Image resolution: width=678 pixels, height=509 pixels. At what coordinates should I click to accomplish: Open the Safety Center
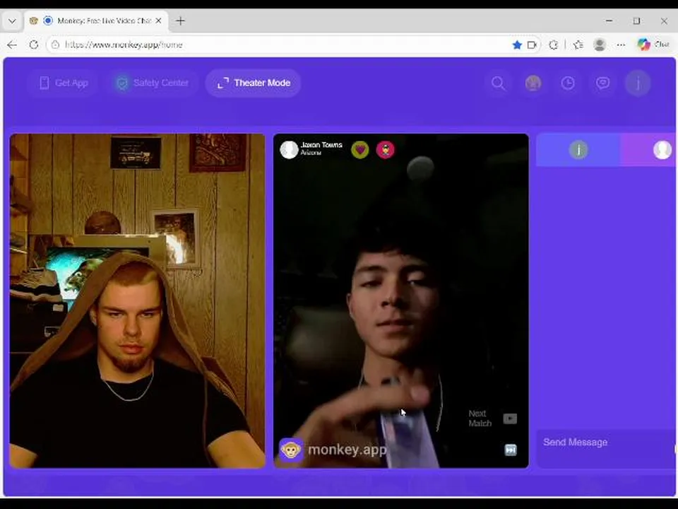click(x=153, y=83)
